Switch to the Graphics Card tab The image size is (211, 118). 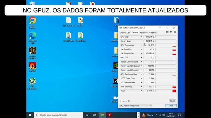[x=125, y=33]
